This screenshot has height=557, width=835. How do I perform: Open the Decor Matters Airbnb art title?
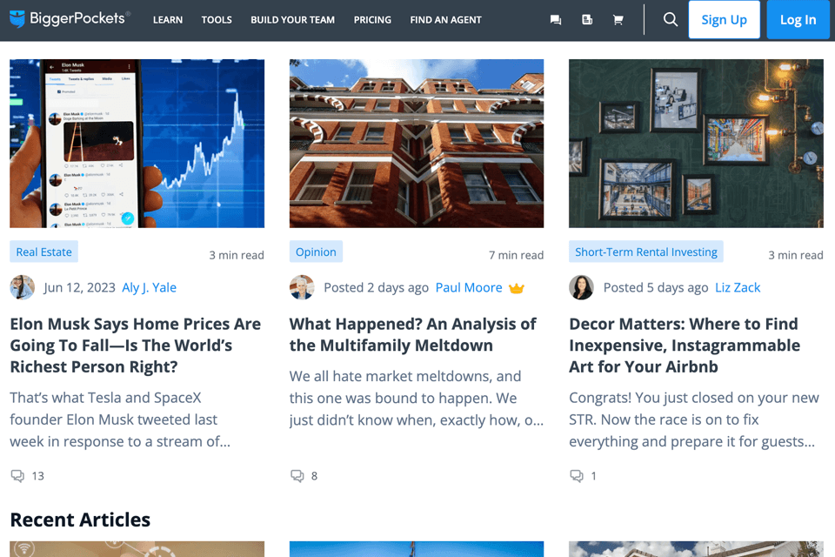point(685,346)
